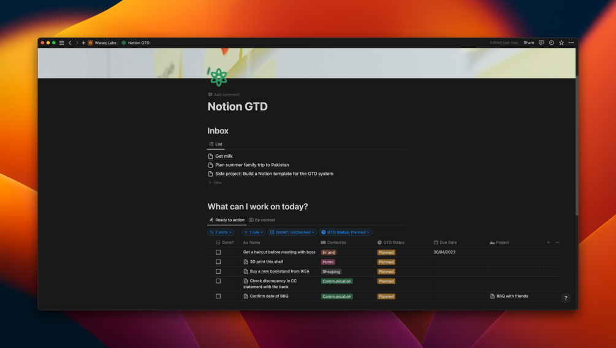The width and height of the screenshot is (616, 348).
Task: Click the Project column header
Action: click(500, 242)
